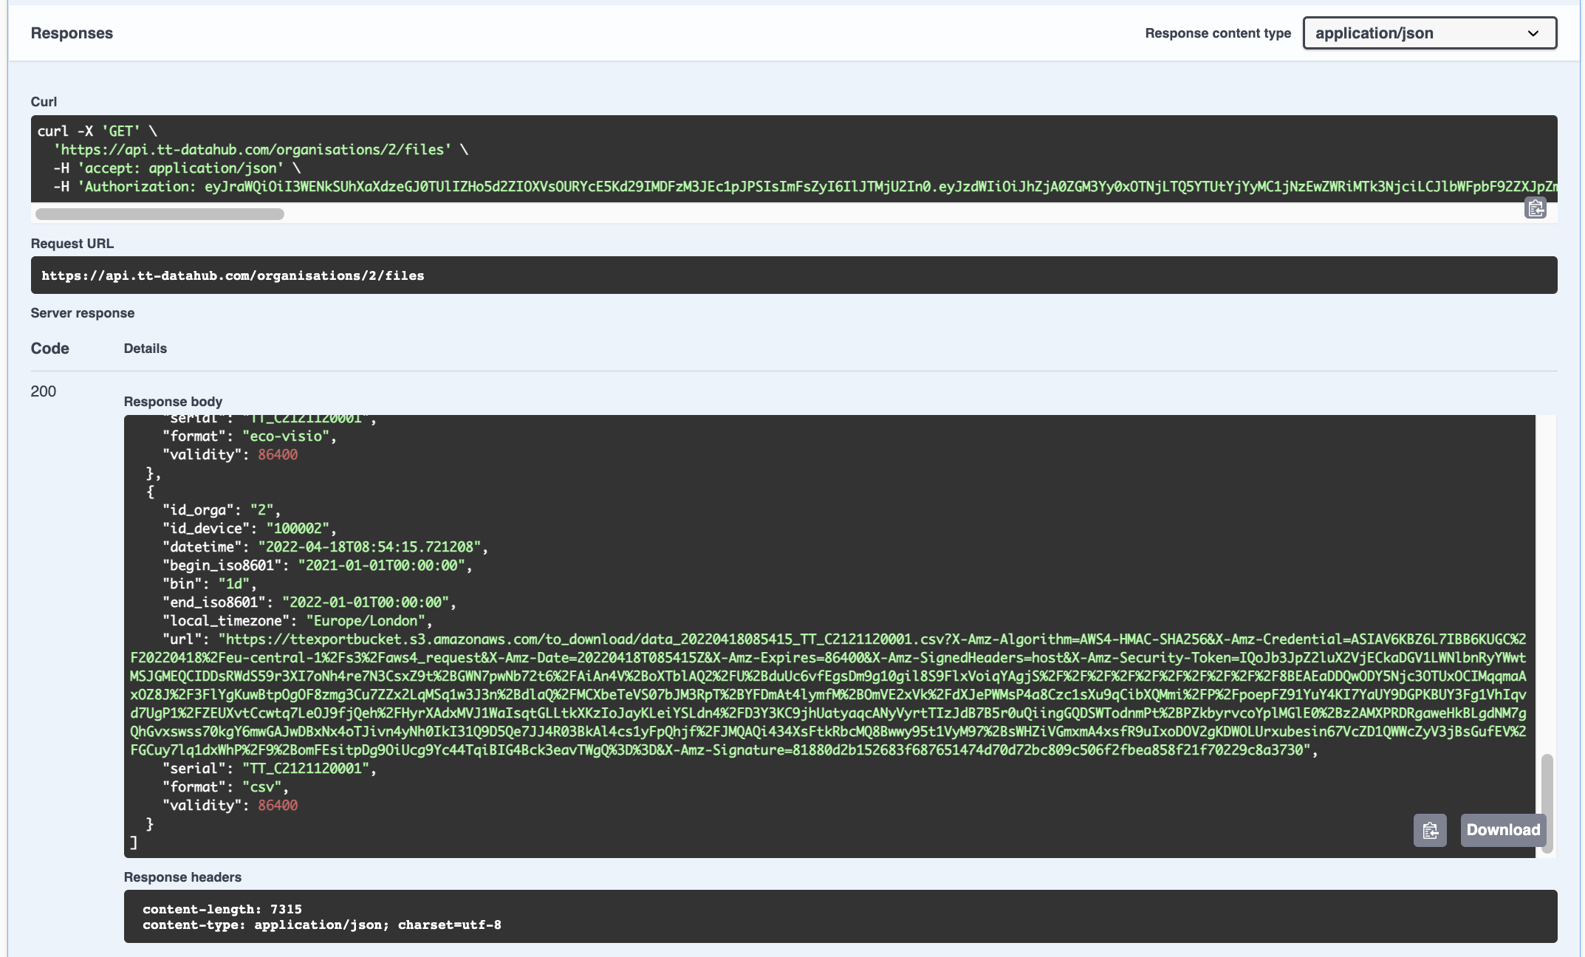Click the content-type response header line
The image size is (1585, 957).
click(x=321, y=925)
